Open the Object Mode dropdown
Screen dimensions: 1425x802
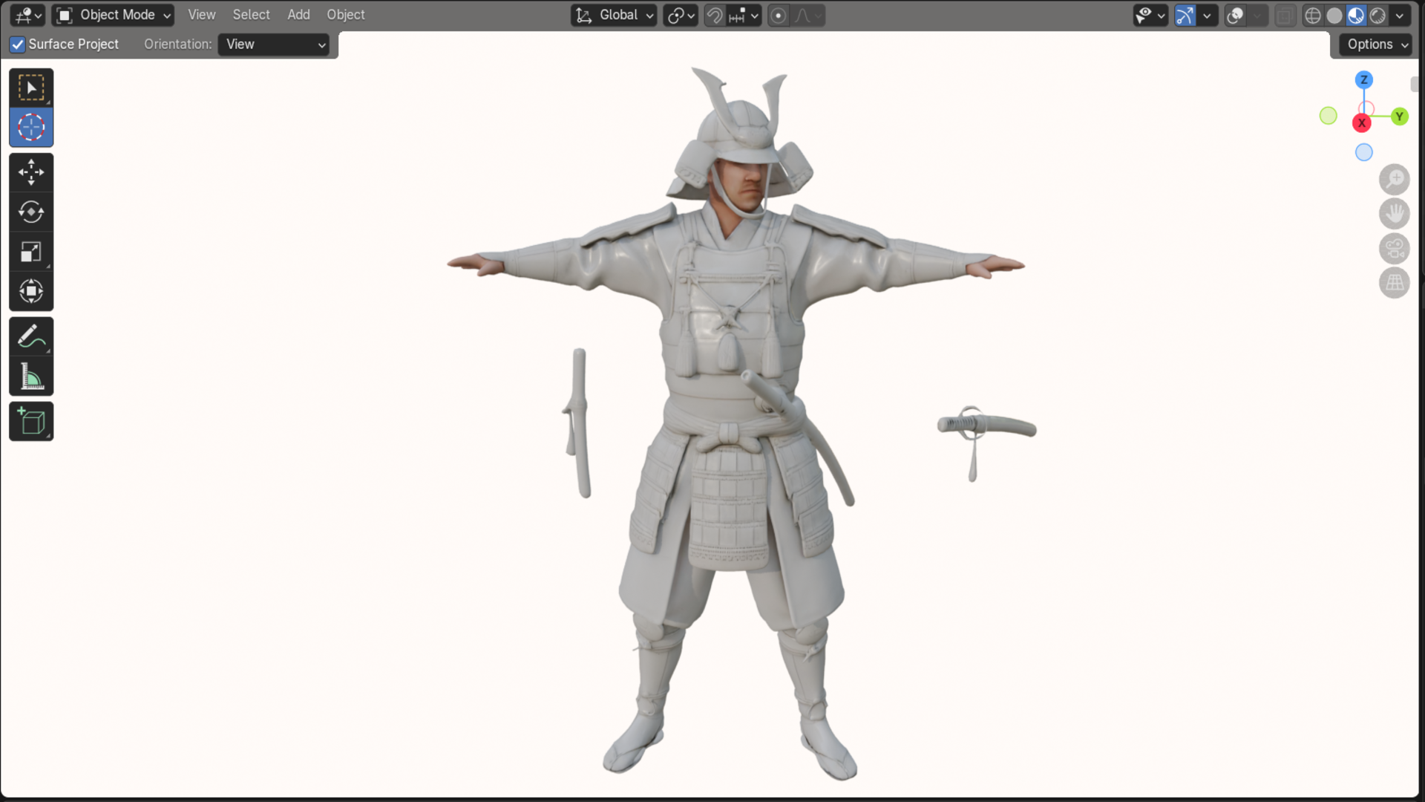[114, 15]
